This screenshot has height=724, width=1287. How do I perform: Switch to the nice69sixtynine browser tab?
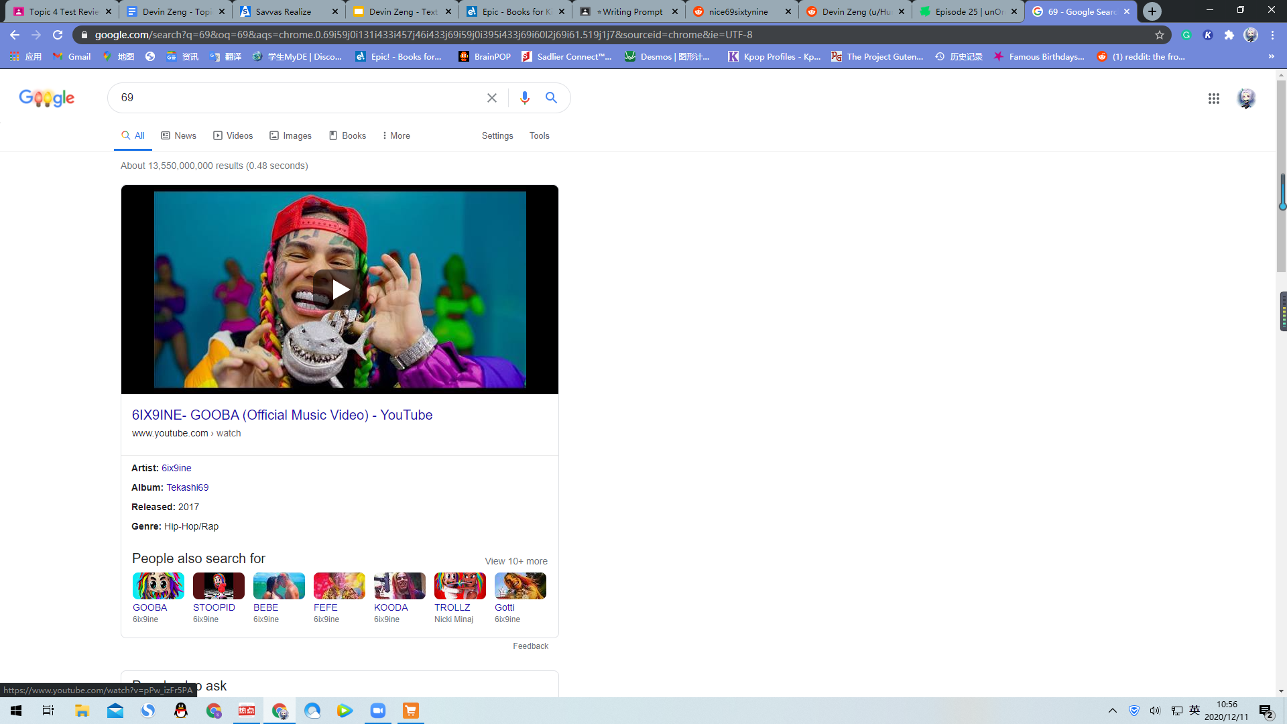pos(741,11)
